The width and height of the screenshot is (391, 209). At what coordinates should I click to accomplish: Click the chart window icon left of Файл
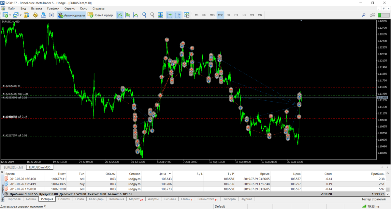(x=3, y=8)
